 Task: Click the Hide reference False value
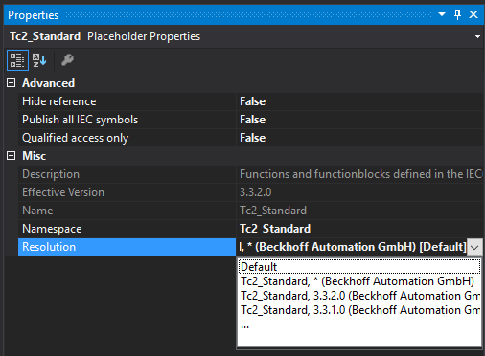click(x=252, y=101)
